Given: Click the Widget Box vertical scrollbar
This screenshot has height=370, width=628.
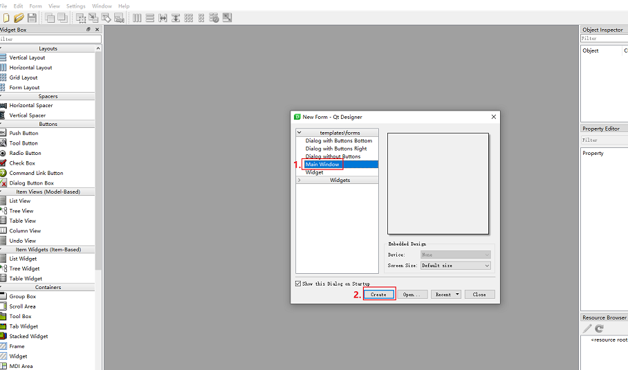Looking at the screenshot, I should [98, 160].
